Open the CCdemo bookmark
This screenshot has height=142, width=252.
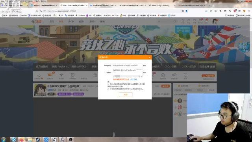[80, 15]
